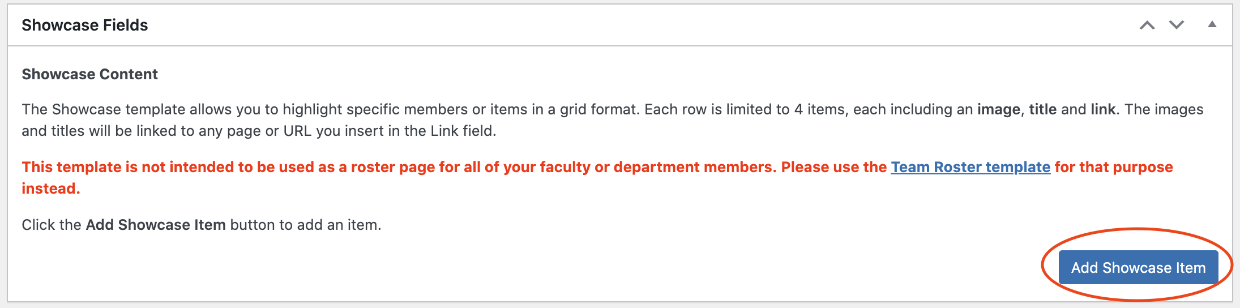Click the bold word "title" in description

[x=1042, y=109]
